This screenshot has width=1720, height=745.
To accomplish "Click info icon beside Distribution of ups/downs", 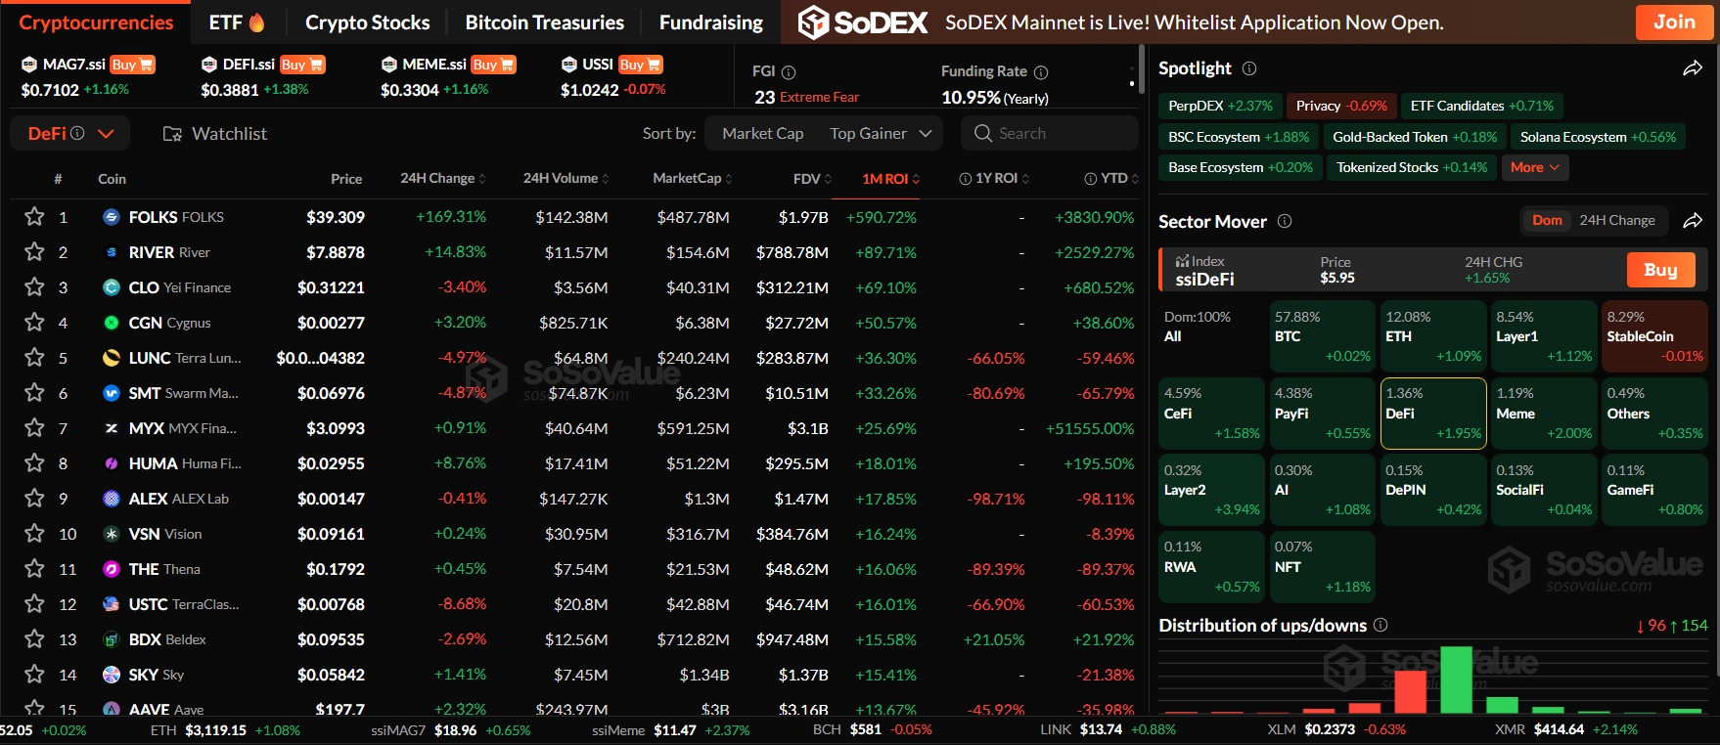I will click(x=1381, y=625).
